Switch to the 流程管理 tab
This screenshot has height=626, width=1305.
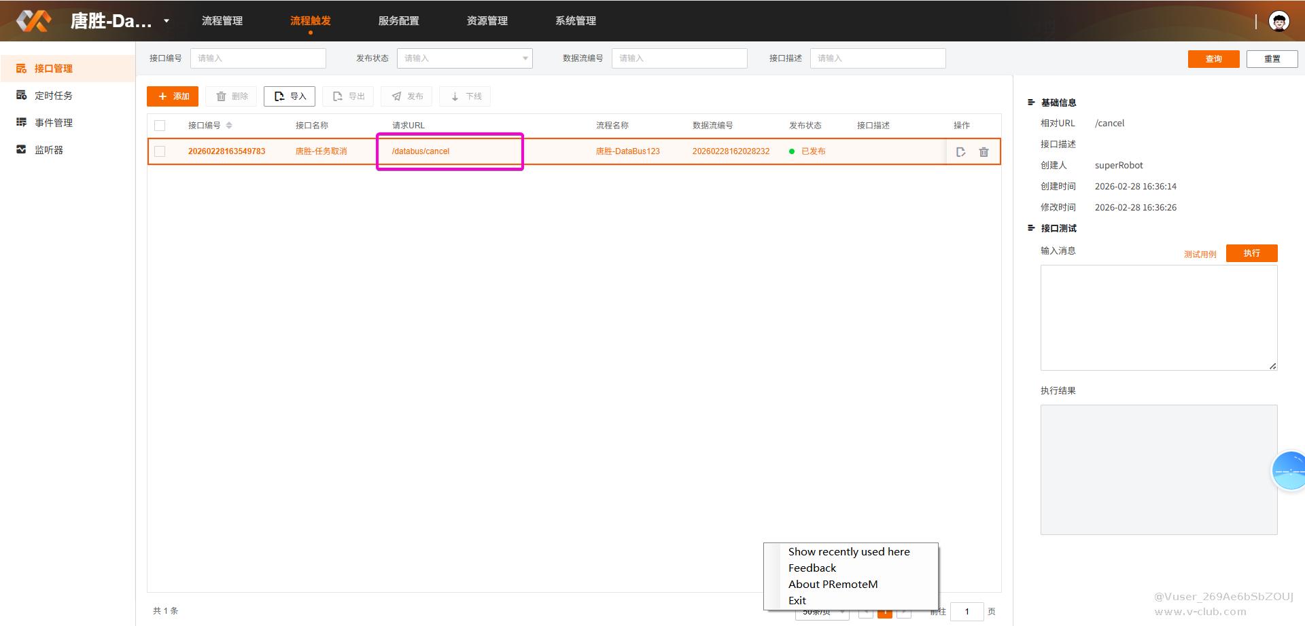pyautogui.click(x=222, y=21)
